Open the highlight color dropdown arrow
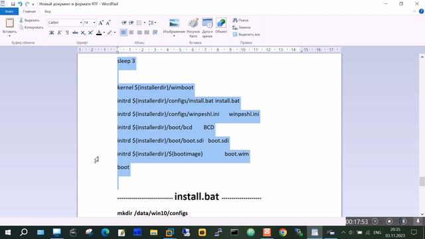425x239 pixels. tap(115, 33)
